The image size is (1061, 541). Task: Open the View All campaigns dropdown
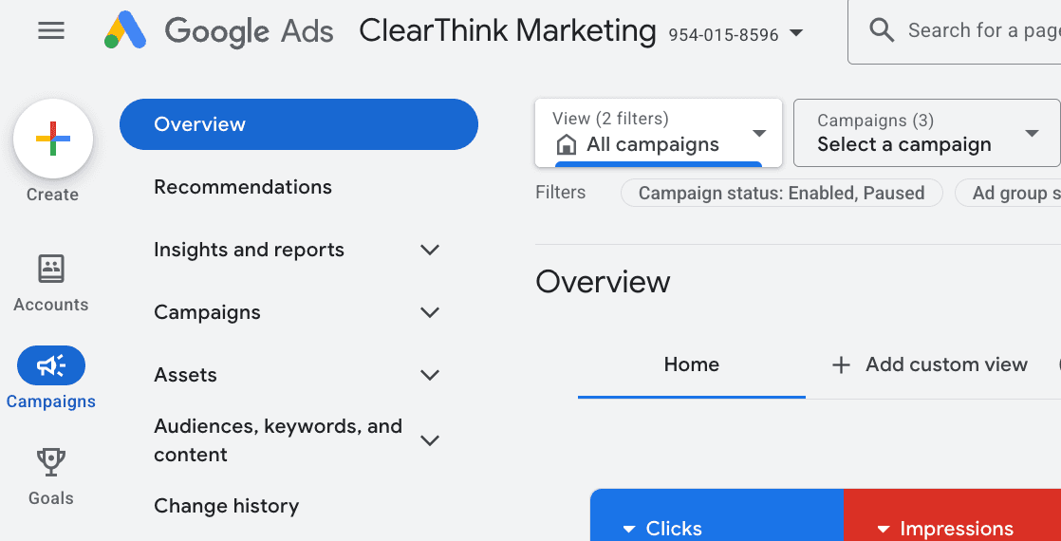tap(659, 133)
